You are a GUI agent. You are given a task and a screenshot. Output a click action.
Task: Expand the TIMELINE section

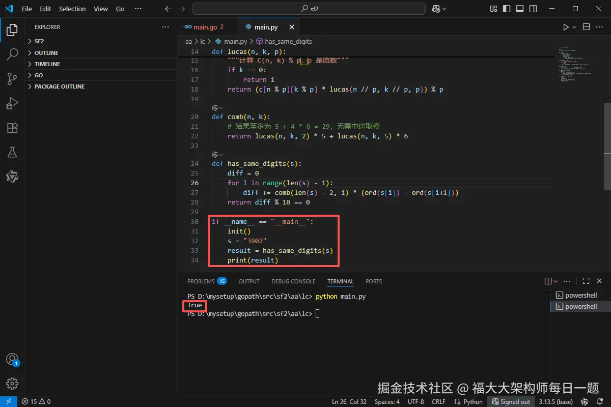99,64
